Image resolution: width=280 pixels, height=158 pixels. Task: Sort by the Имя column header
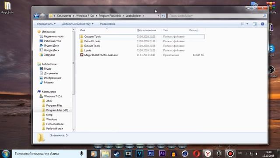[x=82, y=30]
